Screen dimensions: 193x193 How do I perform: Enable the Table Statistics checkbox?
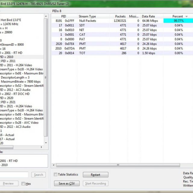coord(55,175)
